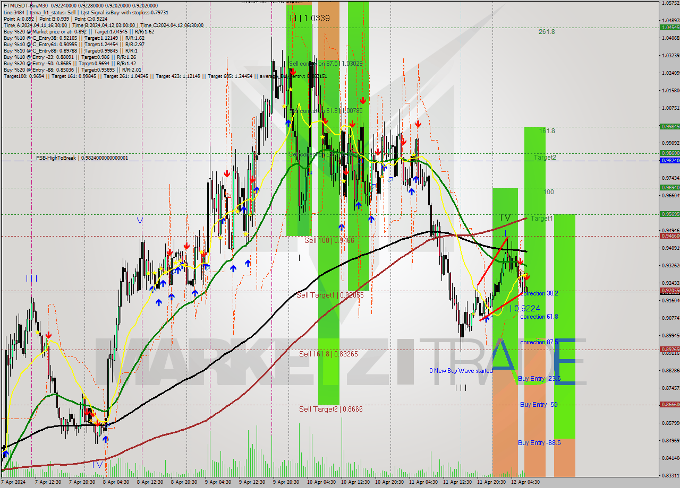The height and width of the screenshot is (488, 680).
Task: Click the blue 0.98240 price axis tag
Action: pos(669,160)
